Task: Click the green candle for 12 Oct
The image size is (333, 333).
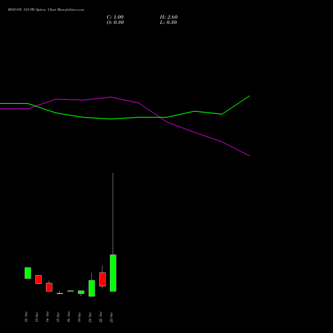Action: 28,273
